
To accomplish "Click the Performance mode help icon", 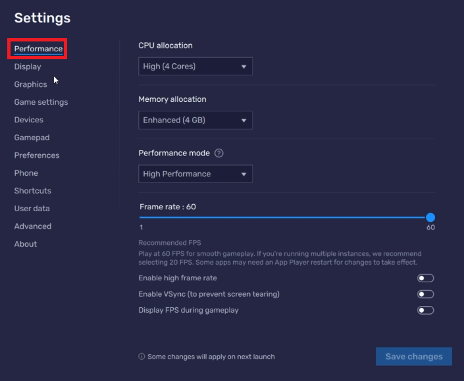I will [x=219, y=153].
